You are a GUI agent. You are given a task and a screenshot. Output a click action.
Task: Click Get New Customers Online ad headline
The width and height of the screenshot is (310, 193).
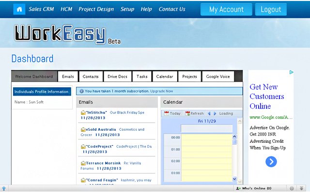267,96
